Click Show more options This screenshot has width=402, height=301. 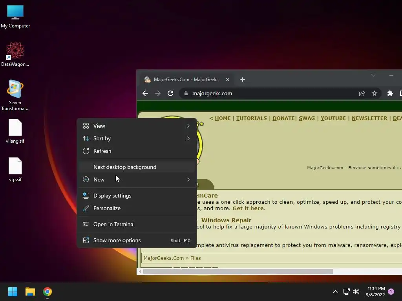(137, 240)
